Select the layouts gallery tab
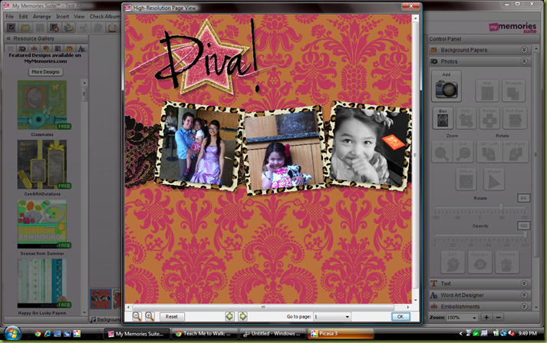547x343 pixels. (58, 48)
